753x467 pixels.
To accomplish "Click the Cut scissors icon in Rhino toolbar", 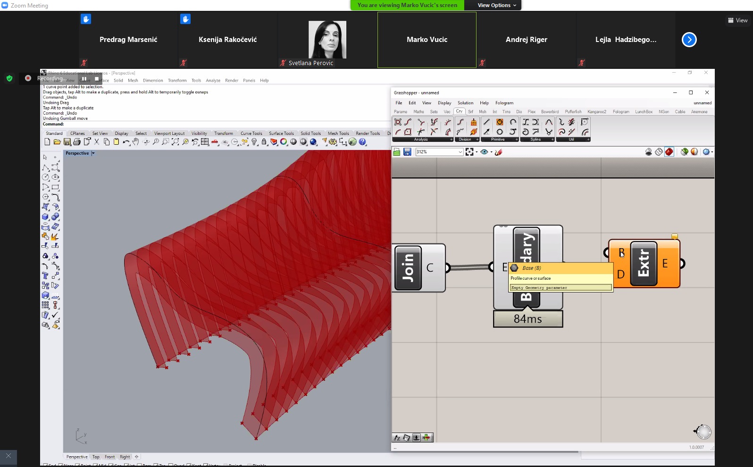I will [97, 142].
